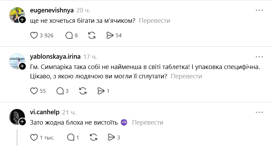Like the eugenevishnya comment

[34, 35]
